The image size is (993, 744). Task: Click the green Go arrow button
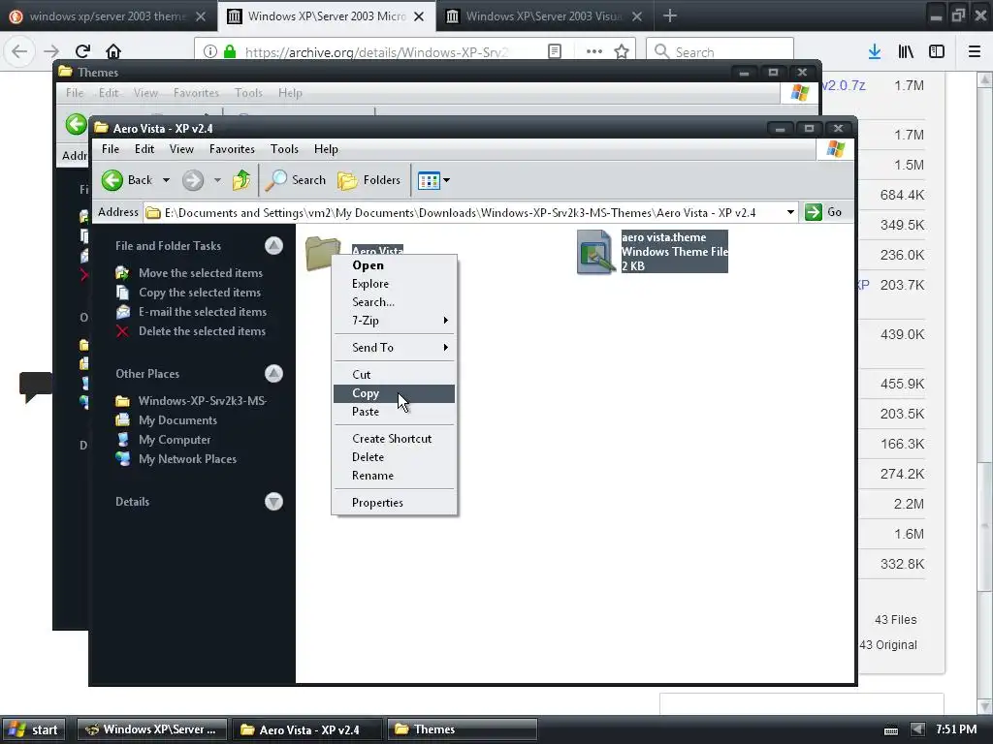pyautogui.click(x=814, y=212)
